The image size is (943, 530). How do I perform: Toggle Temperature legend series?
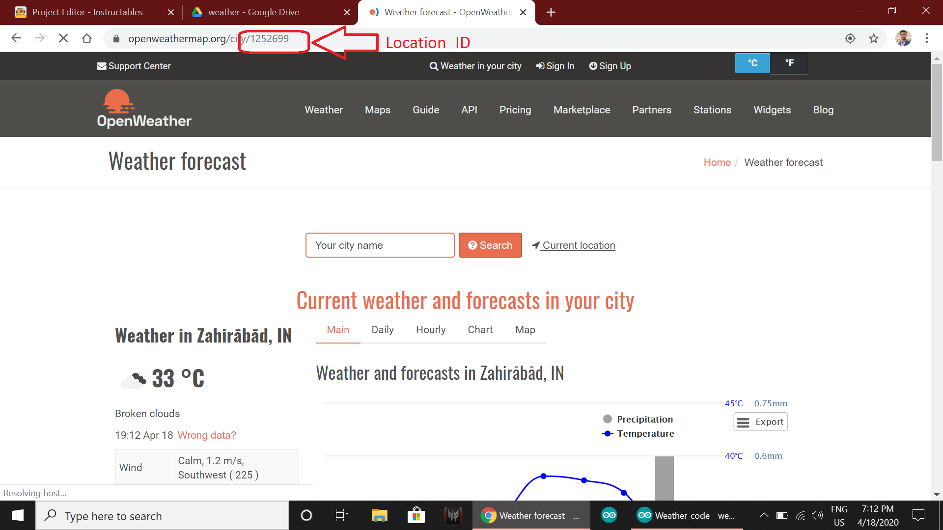coord(638,434)
